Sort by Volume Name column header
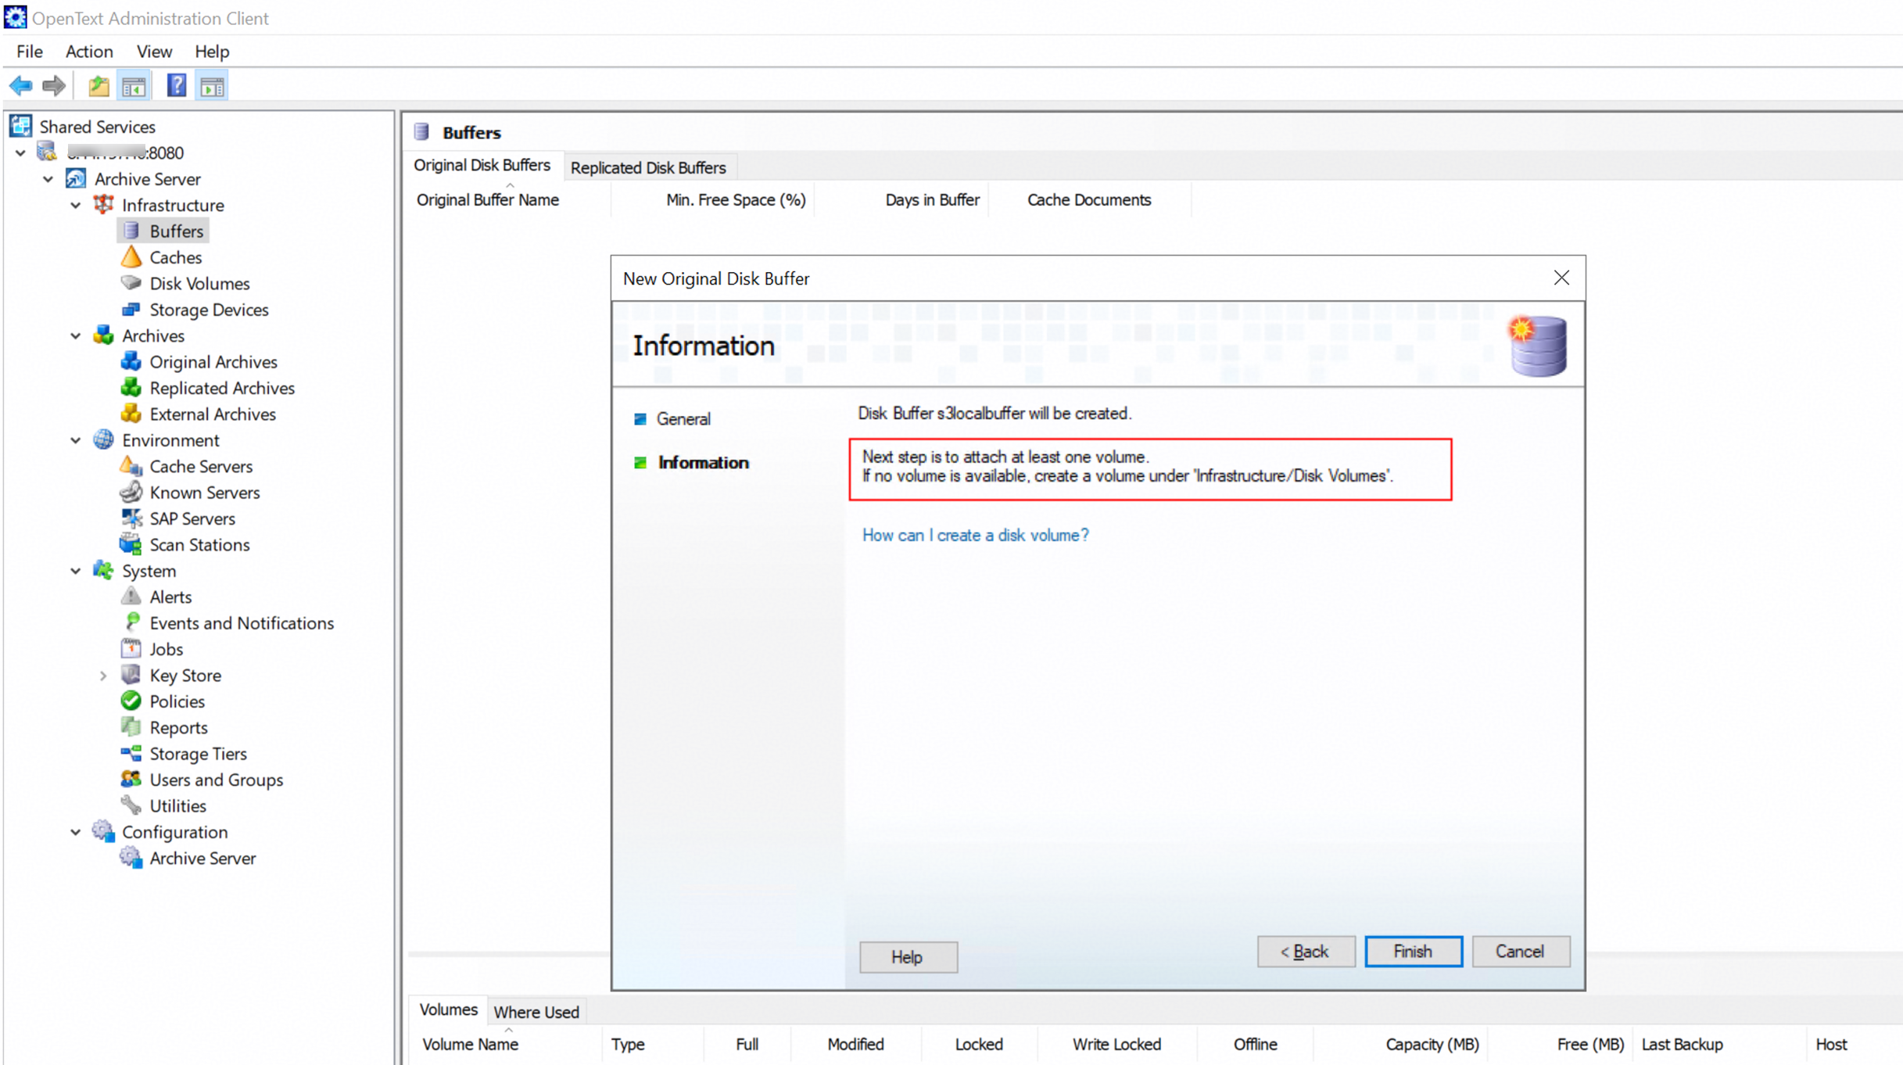This screenshot has height=1065, width=1903. [470, 1045]
